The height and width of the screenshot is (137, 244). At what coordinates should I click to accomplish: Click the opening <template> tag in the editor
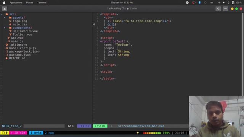[109, 14]
